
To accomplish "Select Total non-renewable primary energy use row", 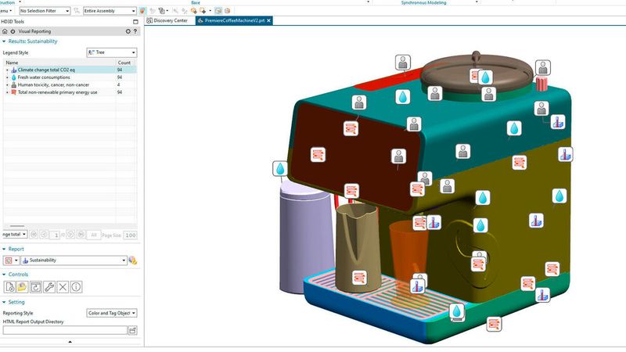I will point(70,92).
